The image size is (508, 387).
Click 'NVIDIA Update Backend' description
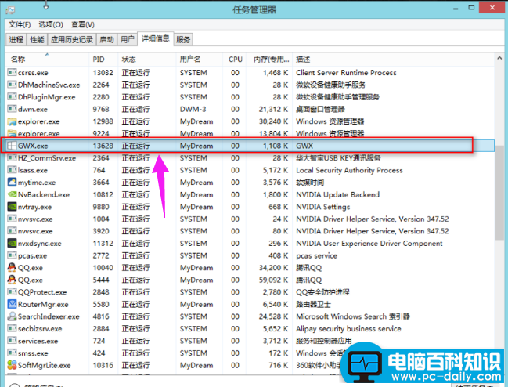pyautogui.click(x=337, y=195)
